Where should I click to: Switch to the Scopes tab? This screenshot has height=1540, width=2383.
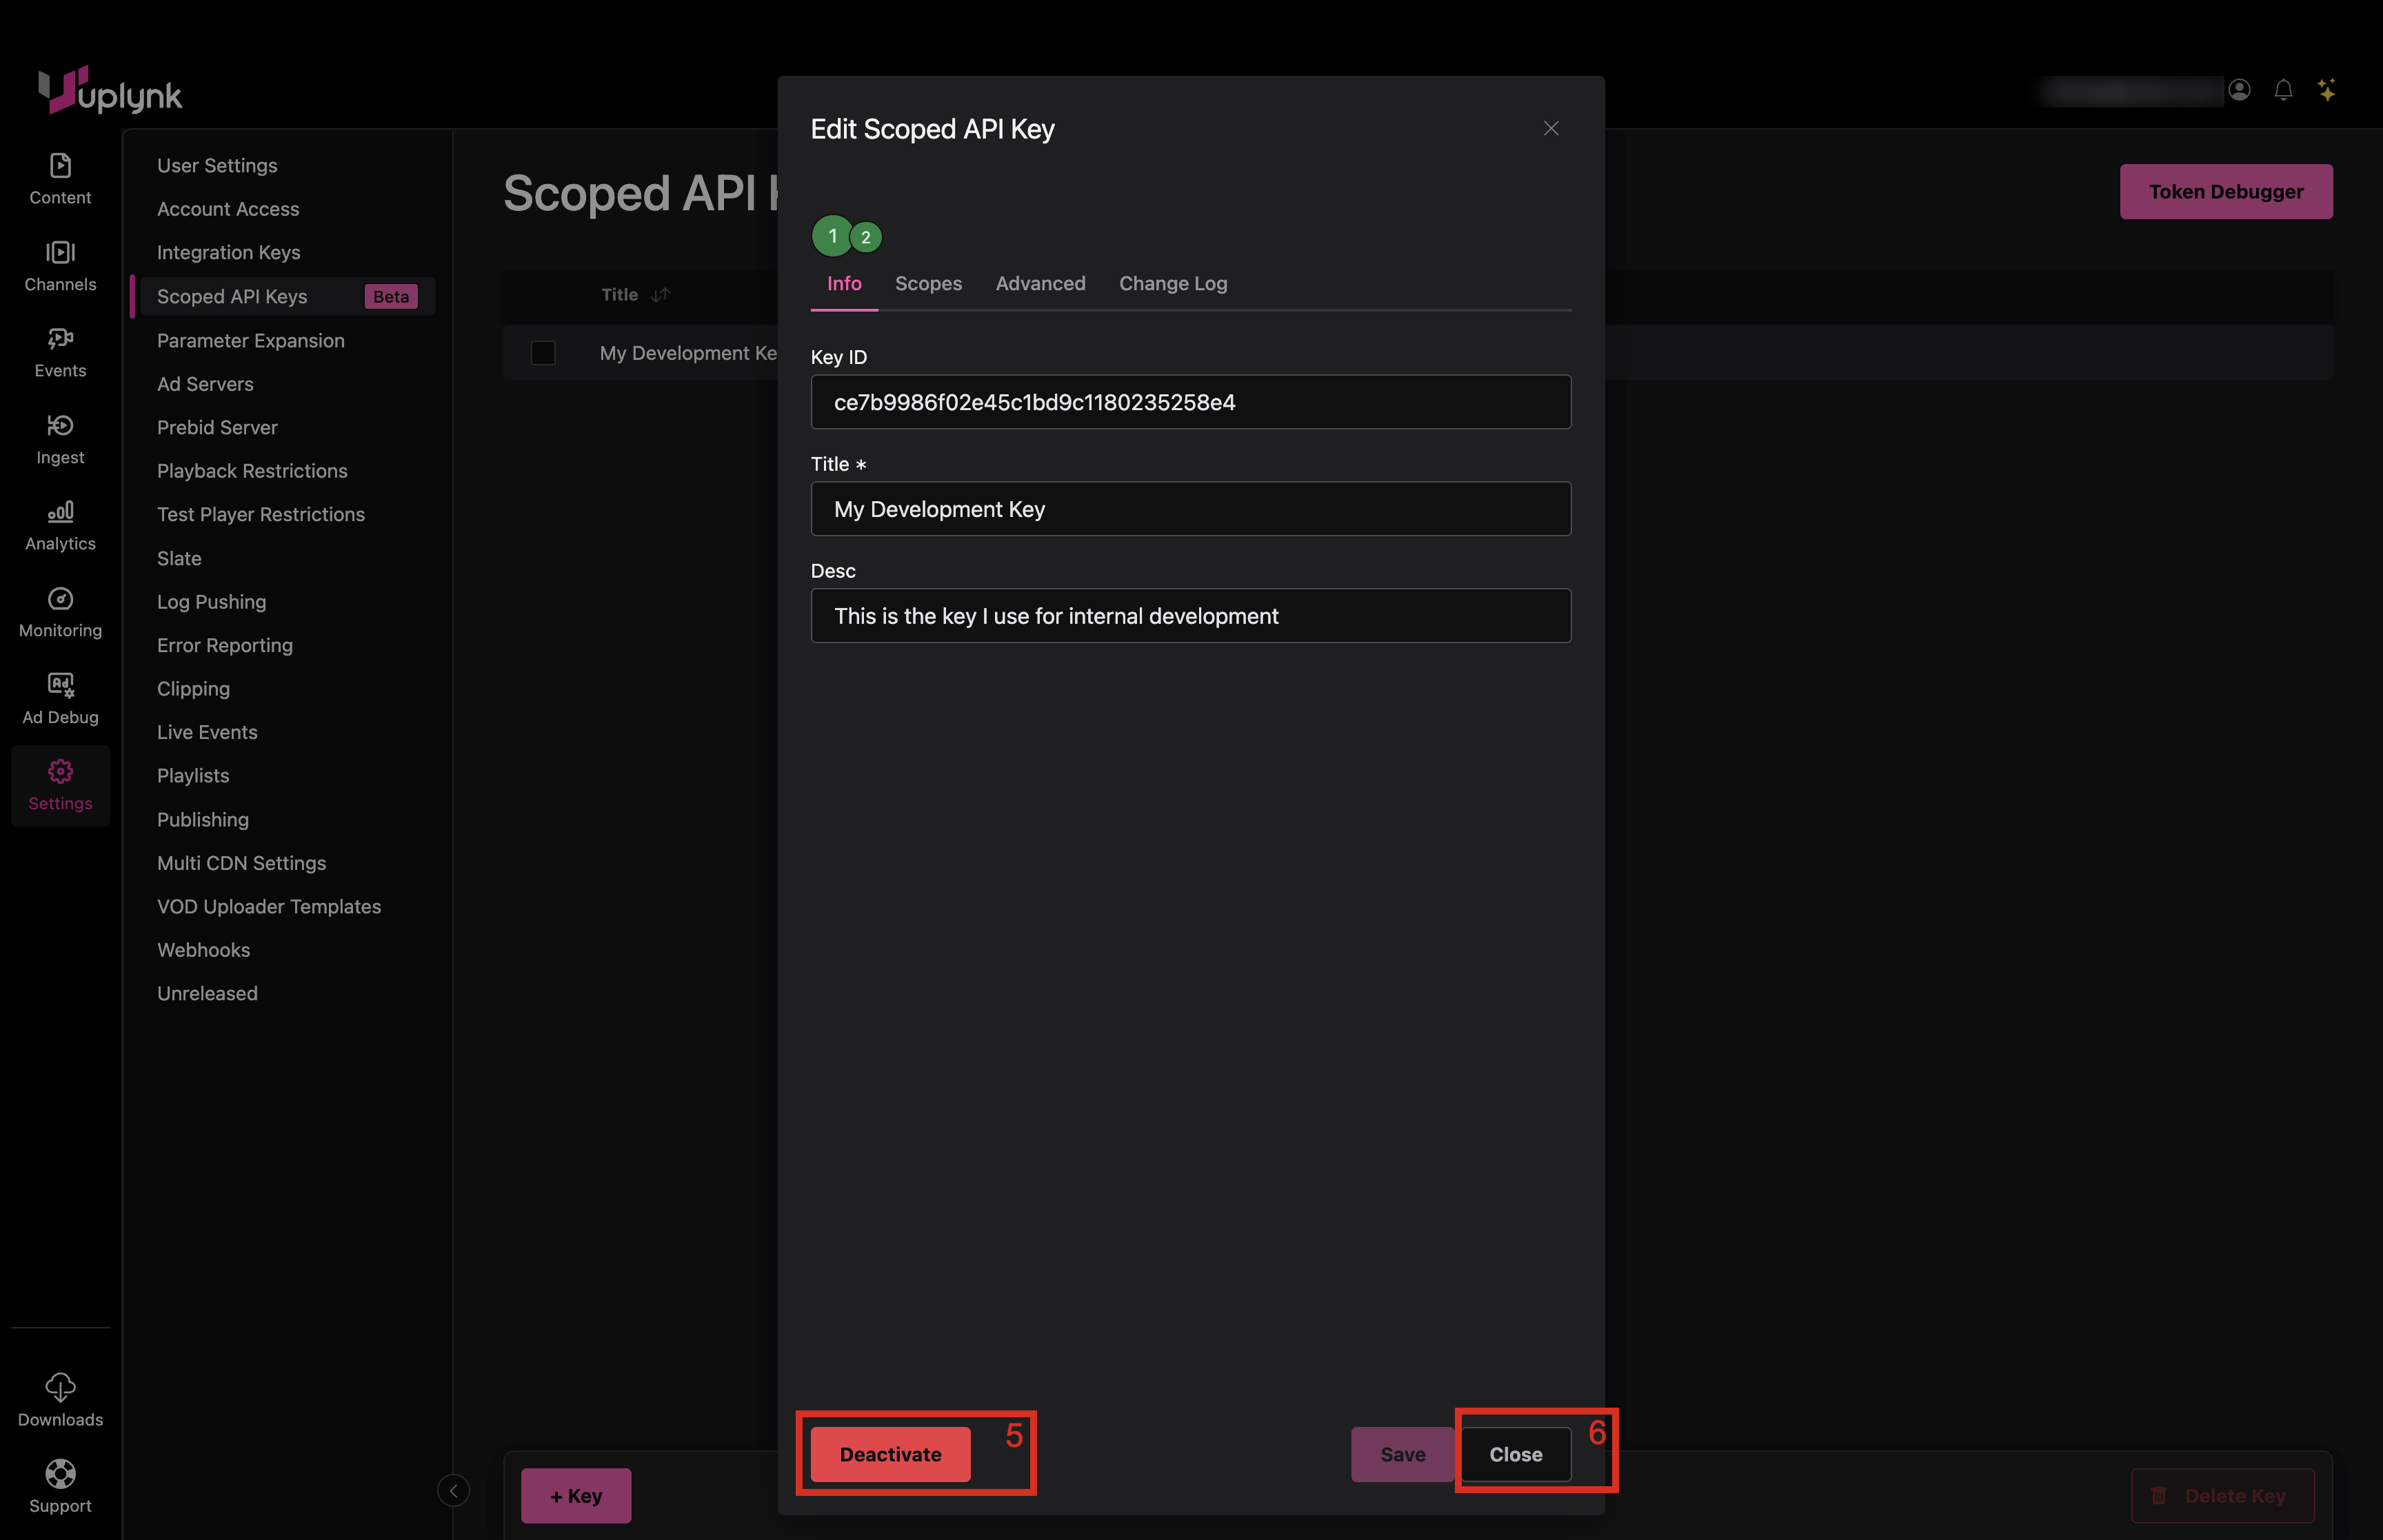928,283
